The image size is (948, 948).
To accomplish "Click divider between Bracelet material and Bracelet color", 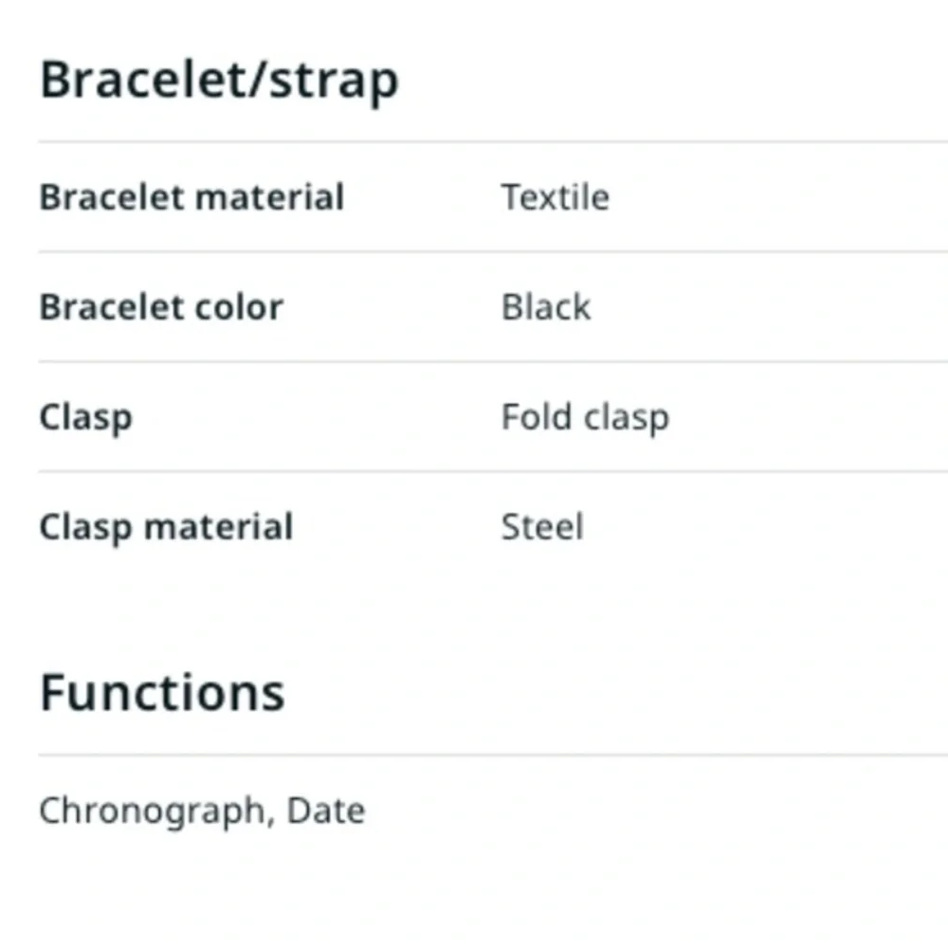I will coord(493,251).
